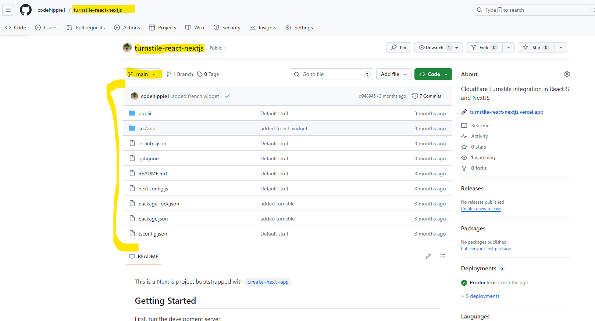Open the tsconfig.json file

click(153, 234)
